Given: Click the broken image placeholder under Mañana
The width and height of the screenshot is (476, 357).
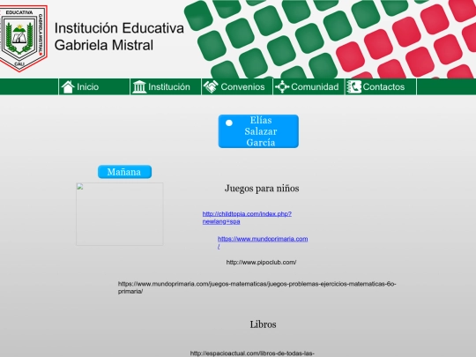Looking at the screenshot, I should [x=120, y=214].
